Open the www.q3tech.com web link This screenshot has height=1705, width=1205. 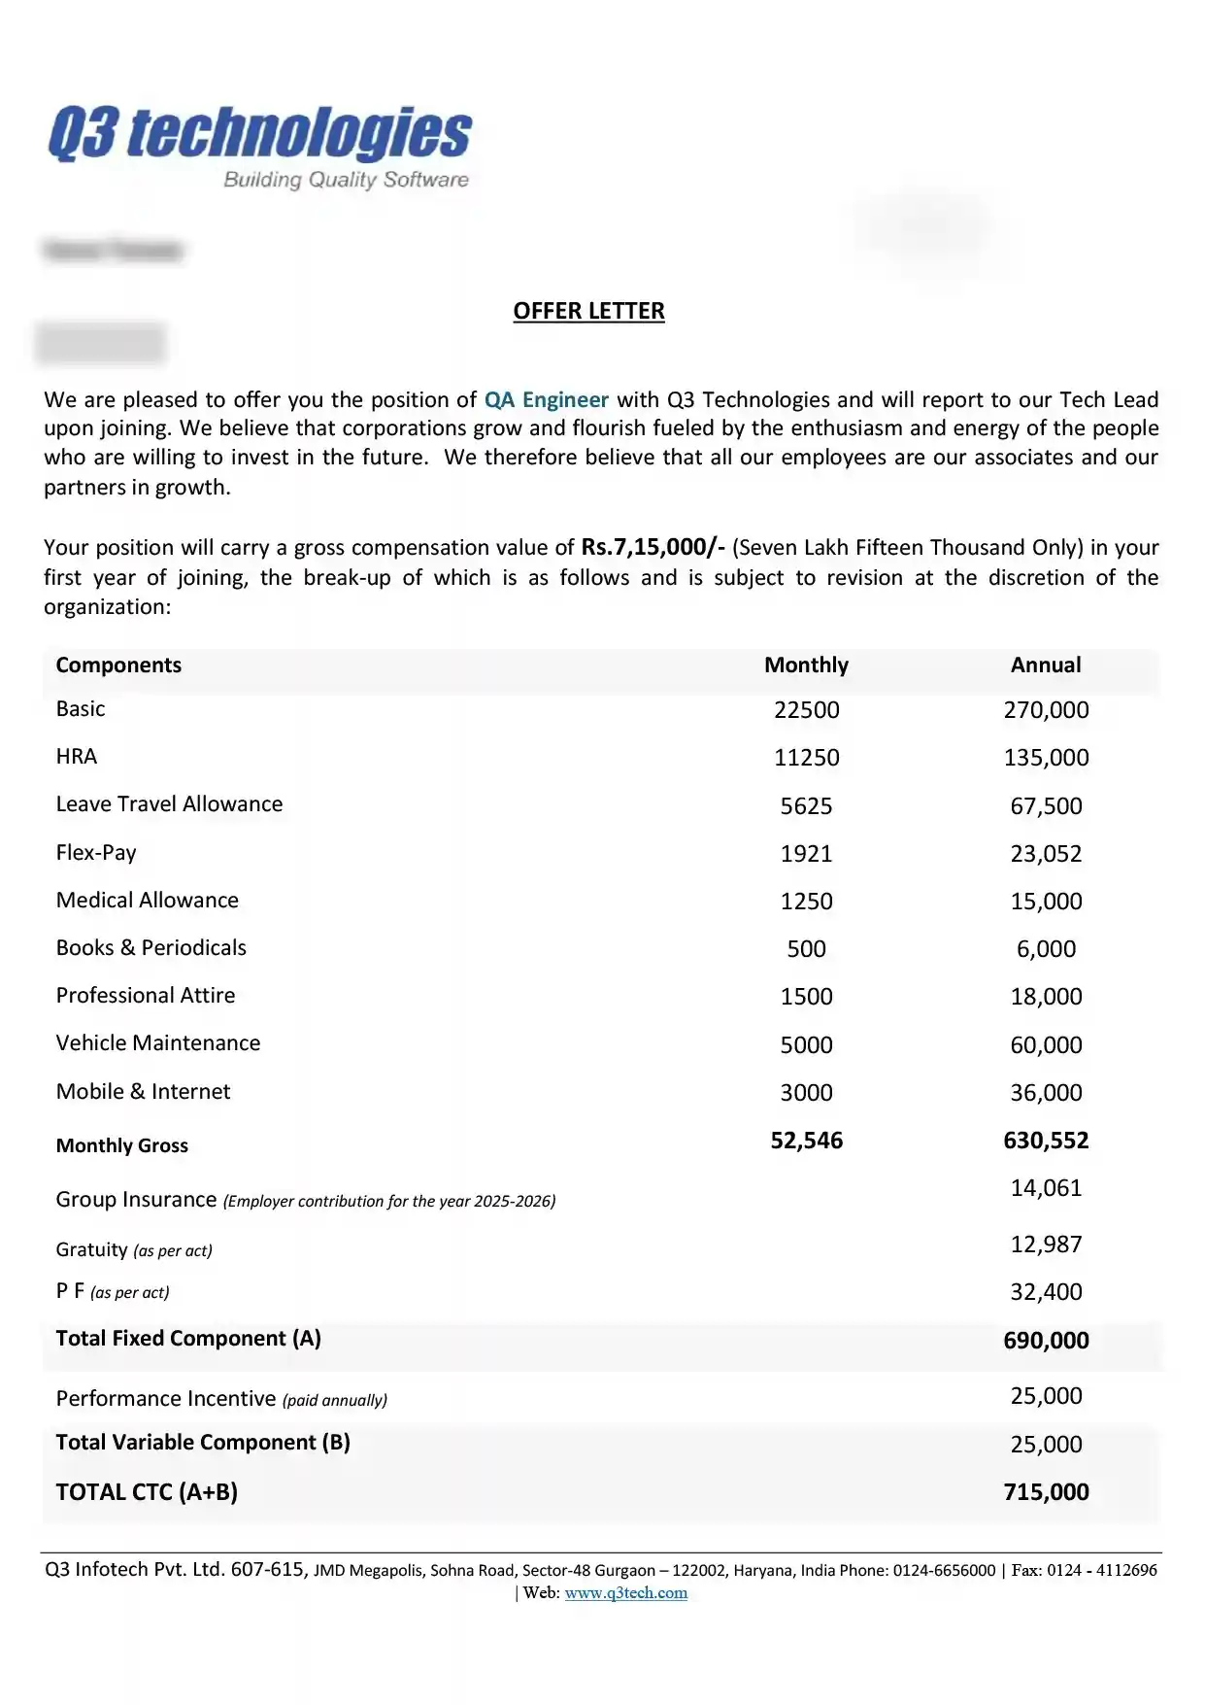(x=625, y=1592)
